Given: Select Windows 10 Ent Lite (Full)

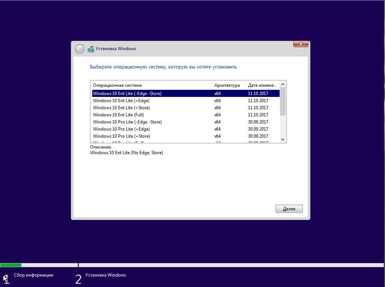Looking at the screenshot, I should (x=186, y=115).
